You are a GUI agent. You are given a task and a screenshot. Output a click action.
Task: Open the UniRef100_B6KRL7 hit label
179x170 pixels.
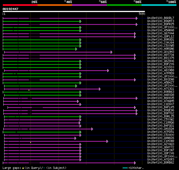click(x=161, y=18)
